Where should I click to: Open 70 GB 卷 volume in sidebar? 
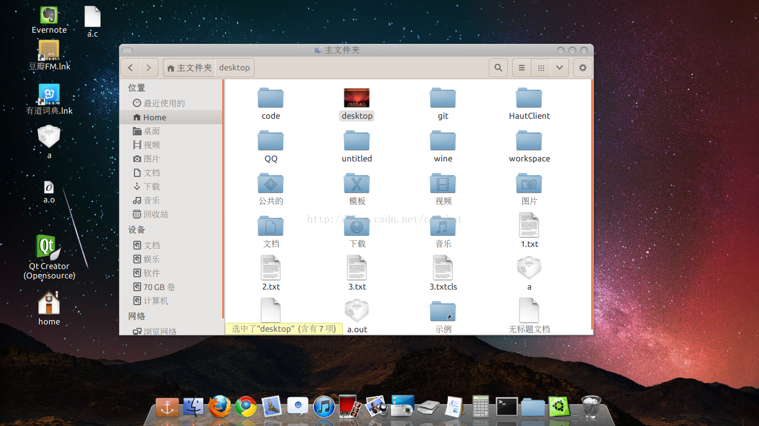coord(159,287)
